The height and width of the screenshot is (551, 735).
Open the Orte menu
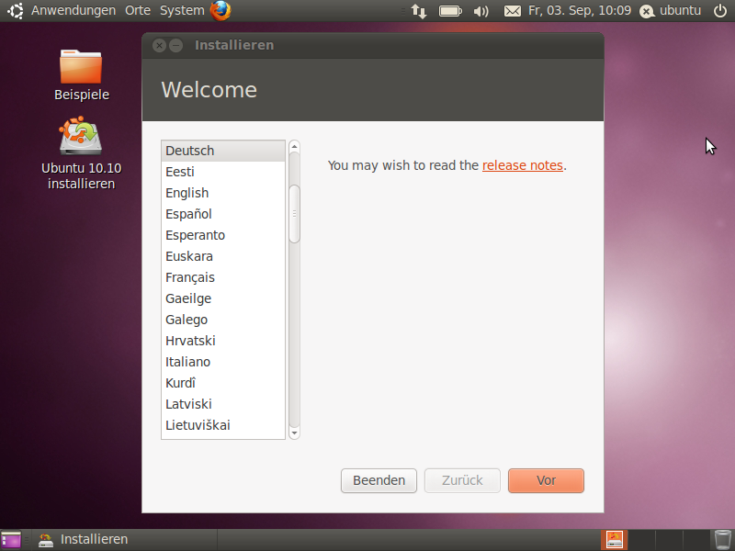pos(138,11)
